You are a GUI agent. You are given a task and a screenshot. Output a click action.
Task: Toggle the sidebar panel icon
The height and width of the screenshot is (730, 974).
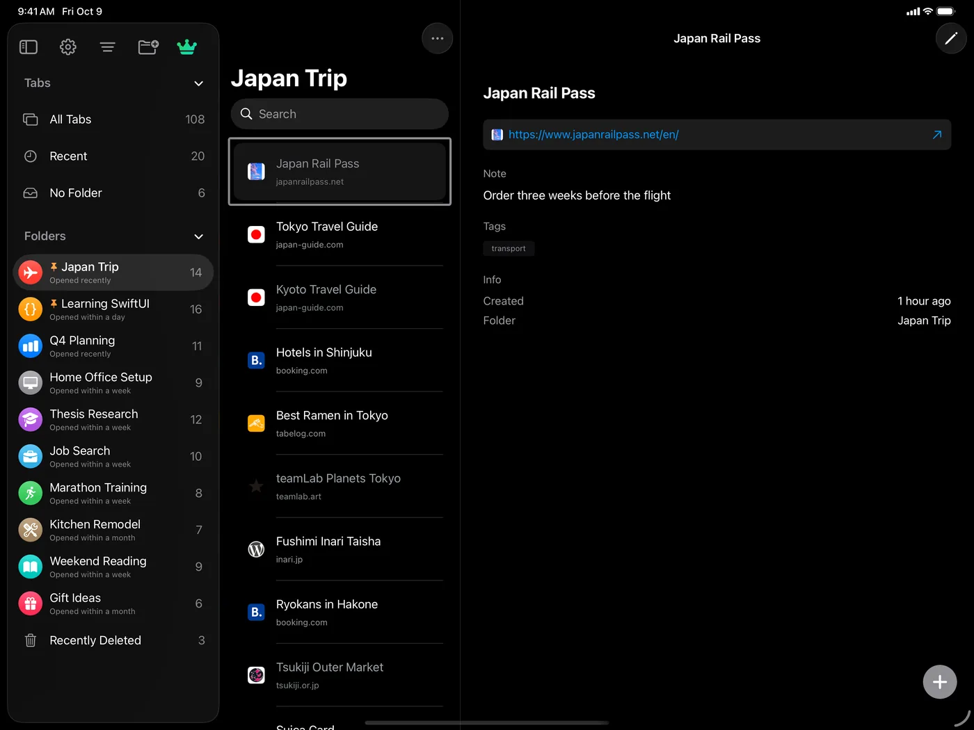(29, 47)
